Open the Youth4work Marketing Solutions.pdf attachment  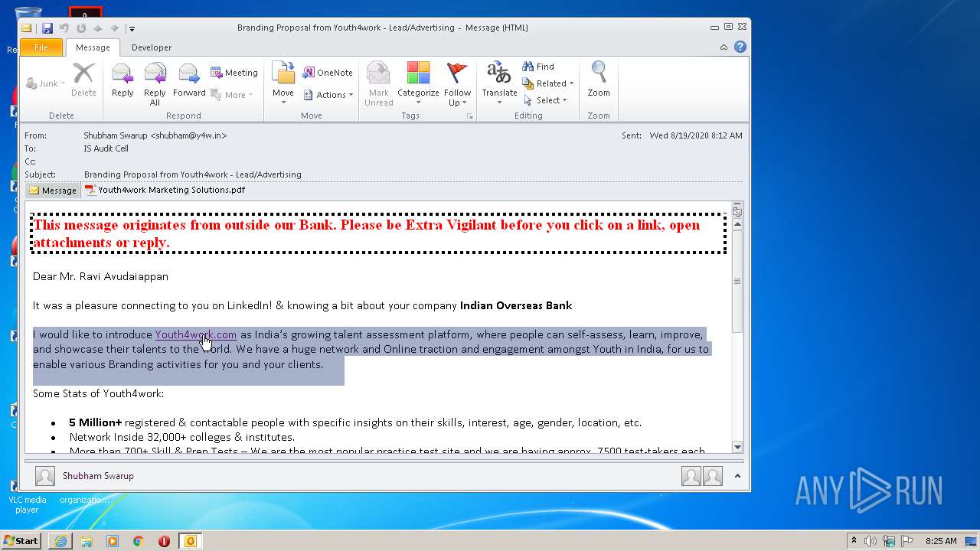pyautogui.click(x=165, y=190)
